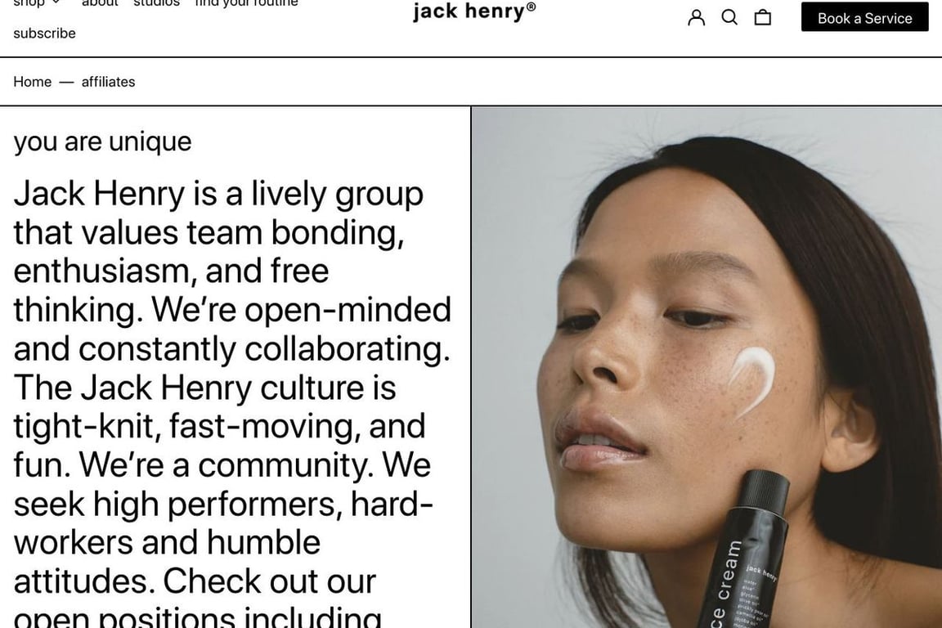
Task: Click the woman's face photo
Action: 706,367
